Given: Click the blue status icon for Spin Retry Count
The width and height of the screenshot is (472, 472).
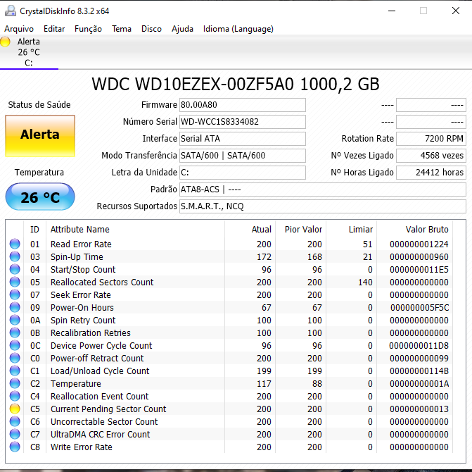Looking at the screenshot, I should tap(15, 320).
